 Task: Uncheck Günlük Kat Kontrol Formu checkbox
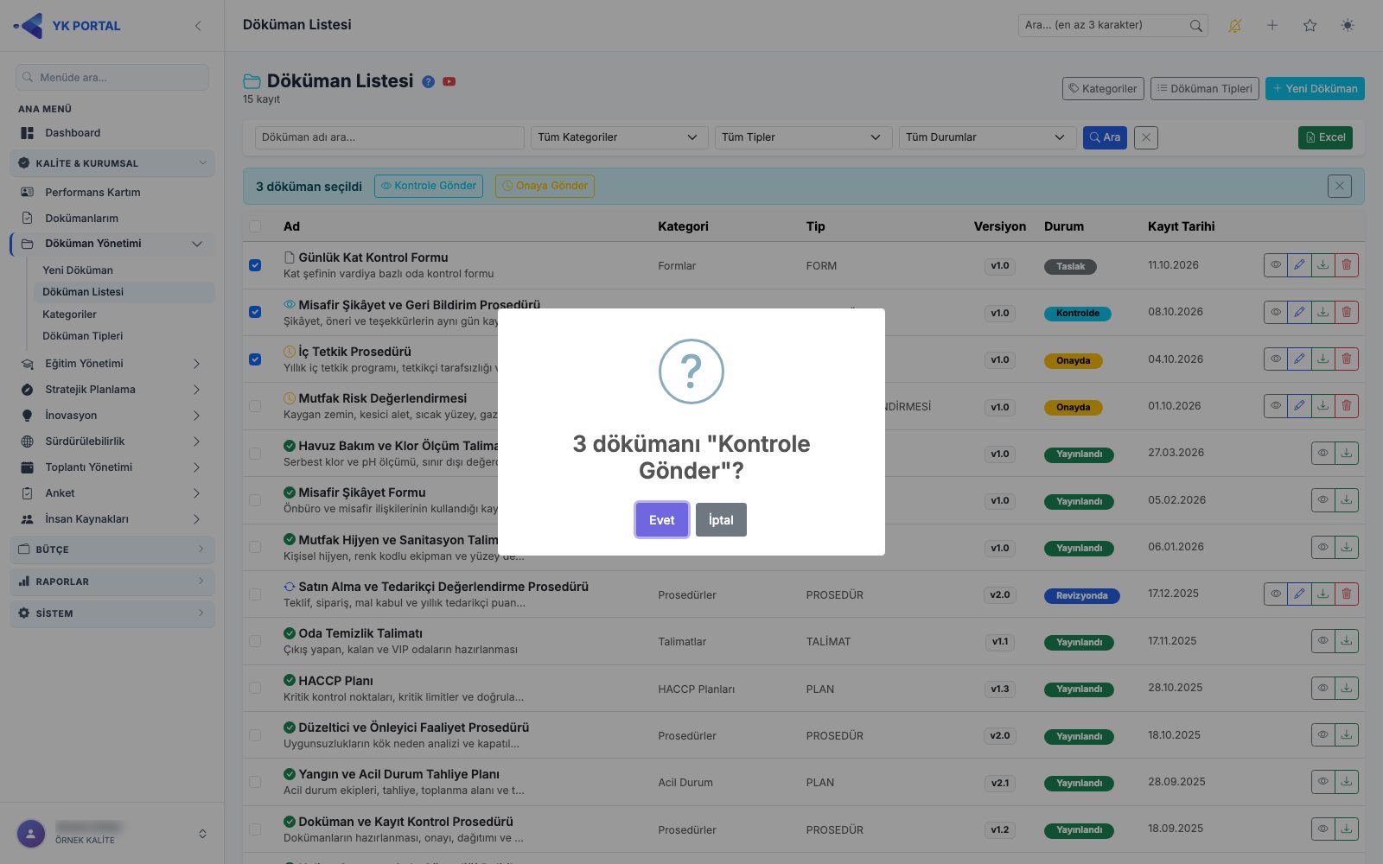255,265
